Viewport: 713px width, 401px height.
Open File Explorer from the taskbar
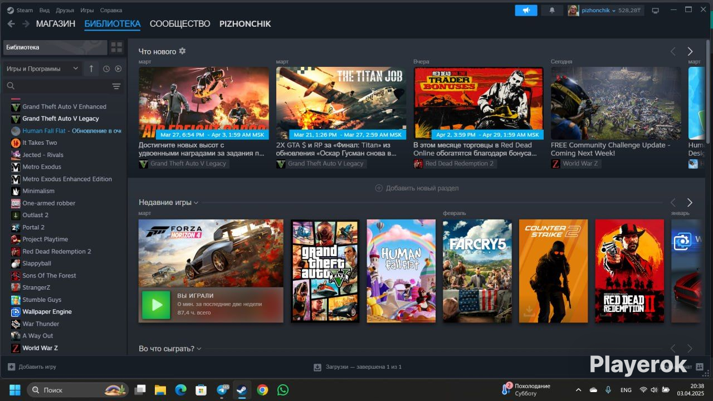tap(160, 390)
